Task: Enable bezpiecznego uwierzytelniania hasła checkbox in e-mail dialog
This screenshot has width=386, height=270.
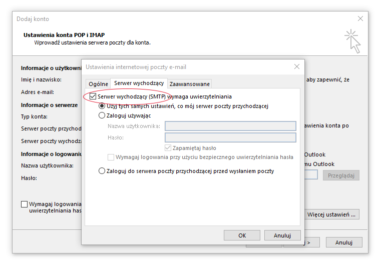Action: (x=111, y=157)
